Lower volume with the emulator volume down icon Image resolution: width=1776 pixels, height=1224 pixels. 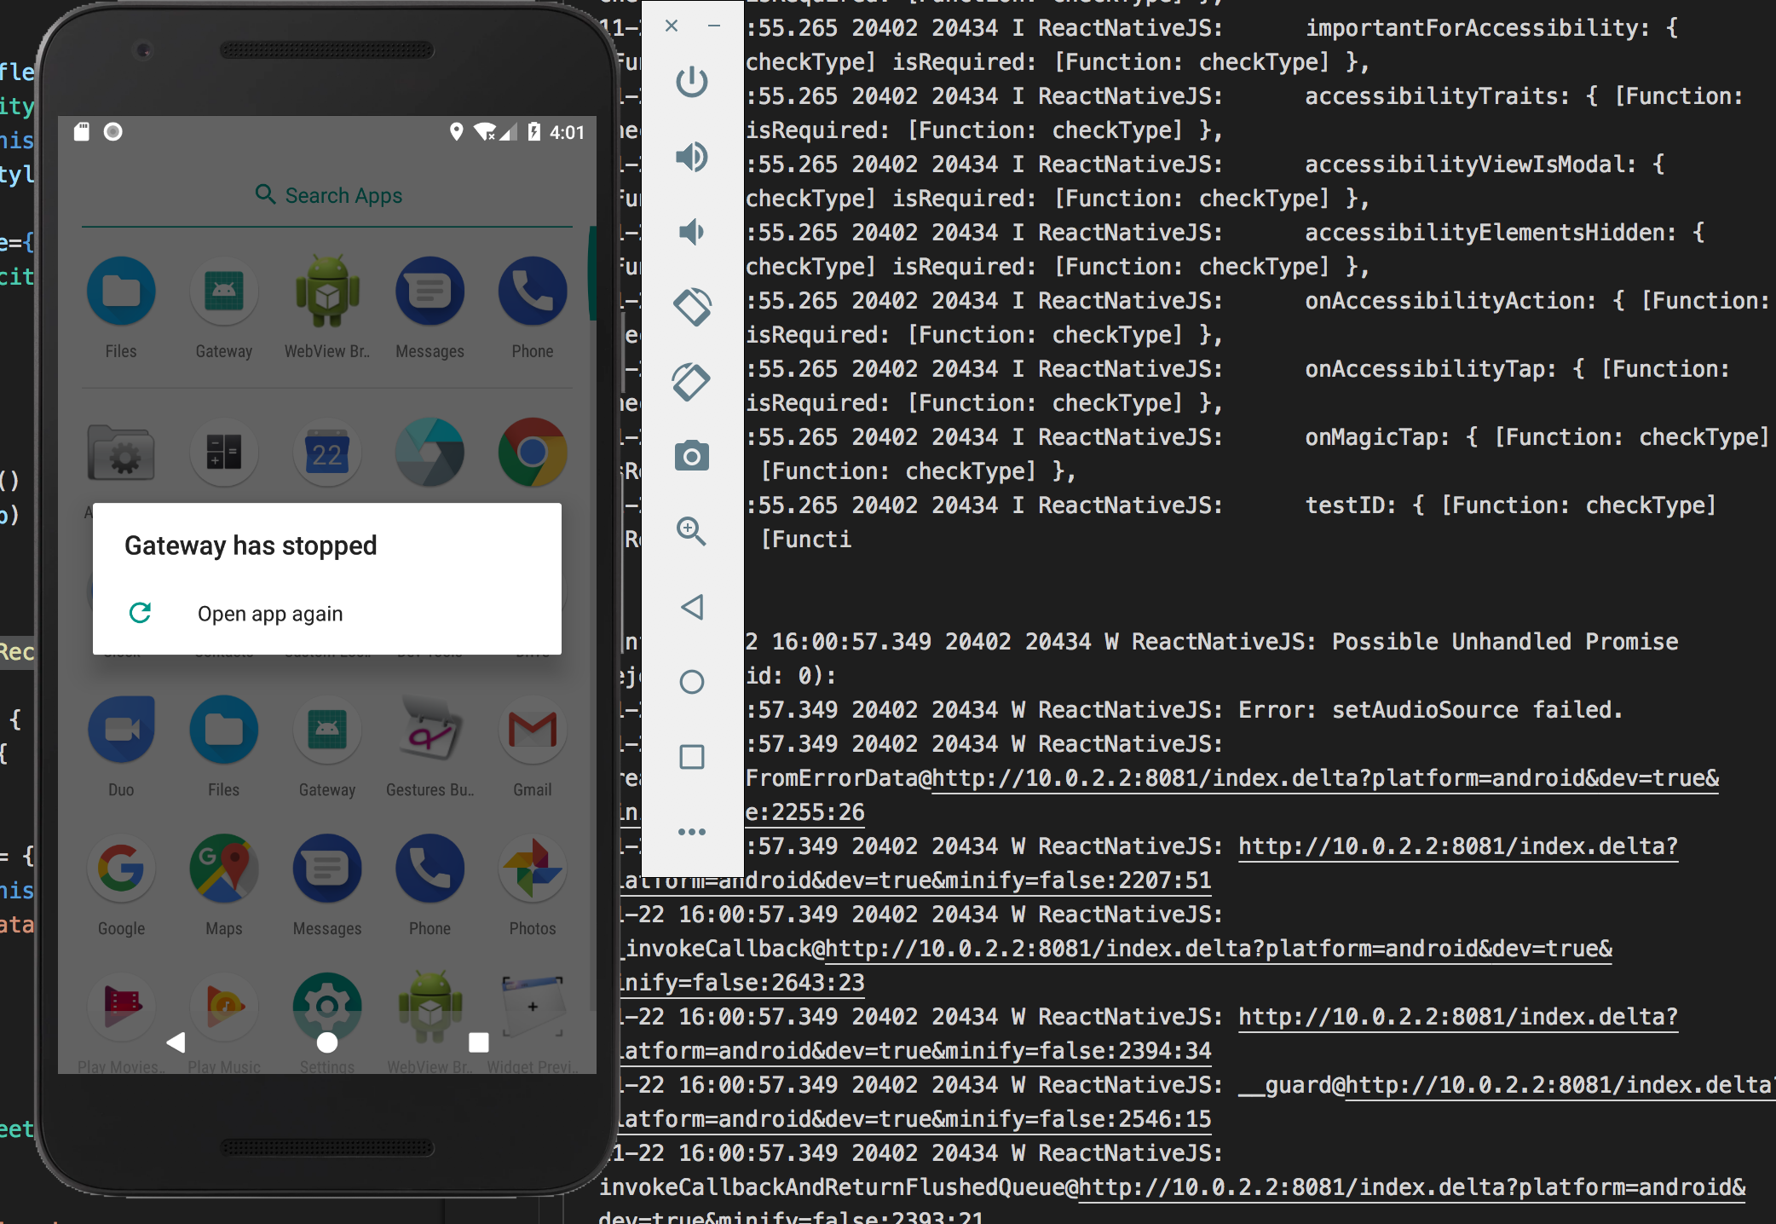coord(691,232)
